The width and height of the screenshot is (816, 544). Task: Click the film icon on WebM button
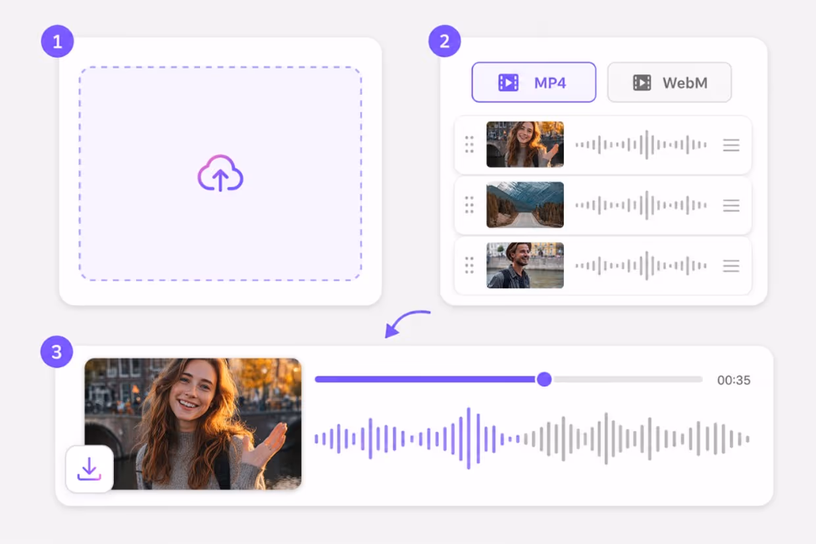coord(642,82)
